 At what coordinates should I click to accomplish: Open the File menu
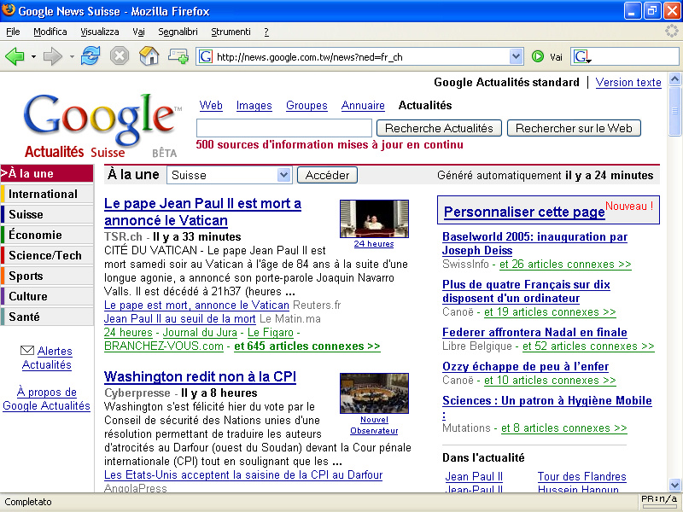(x=13, y=32)
